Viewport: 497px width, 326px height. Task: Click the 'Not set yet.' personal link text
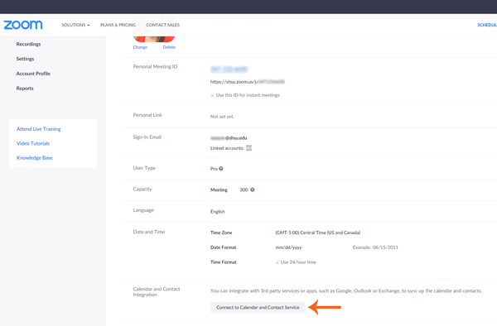click(x=222, y=117)
